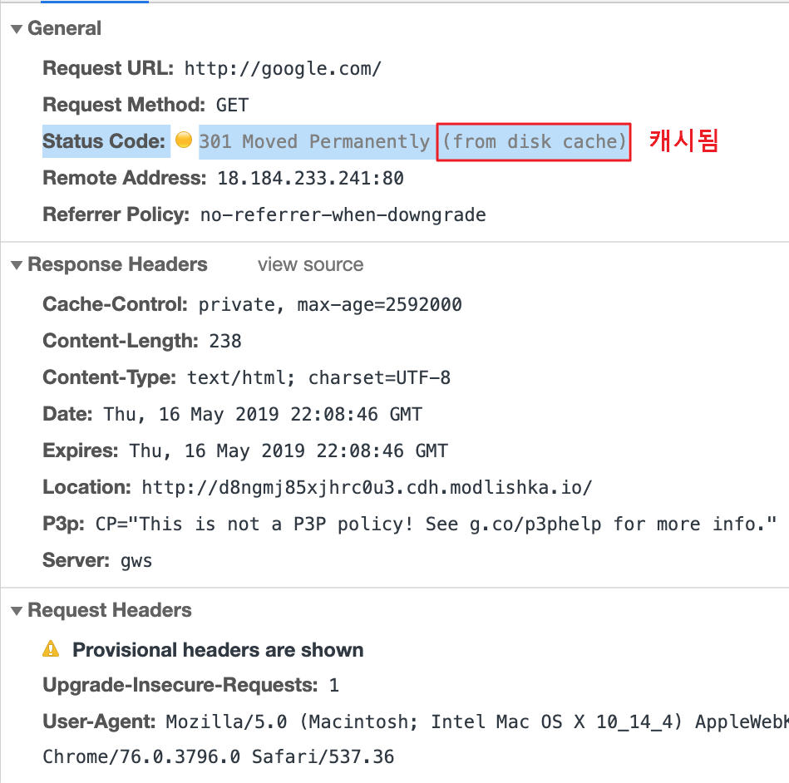789x783 pixels.
Task: Click the Response Headers section heading
Action: pyautogui.click(x=117, y=264)
